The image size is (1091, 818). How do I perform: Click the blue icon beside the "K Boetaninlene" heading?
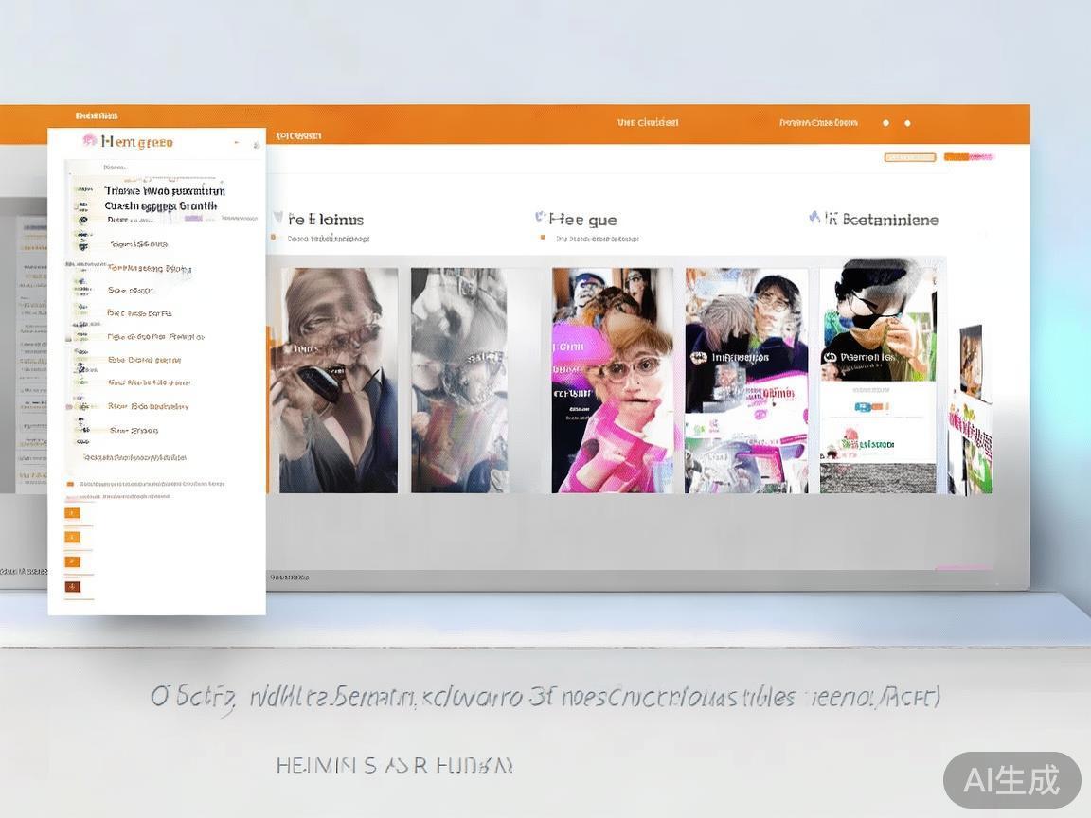tap(814, 217)
